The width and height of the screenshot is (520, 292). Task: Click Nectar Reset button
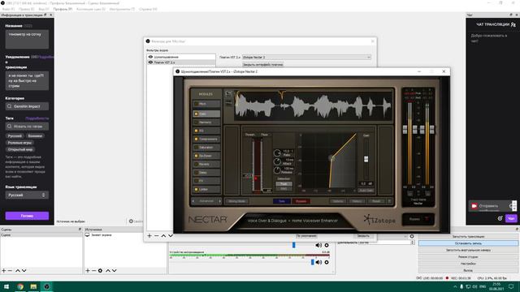tap(376, 201)
